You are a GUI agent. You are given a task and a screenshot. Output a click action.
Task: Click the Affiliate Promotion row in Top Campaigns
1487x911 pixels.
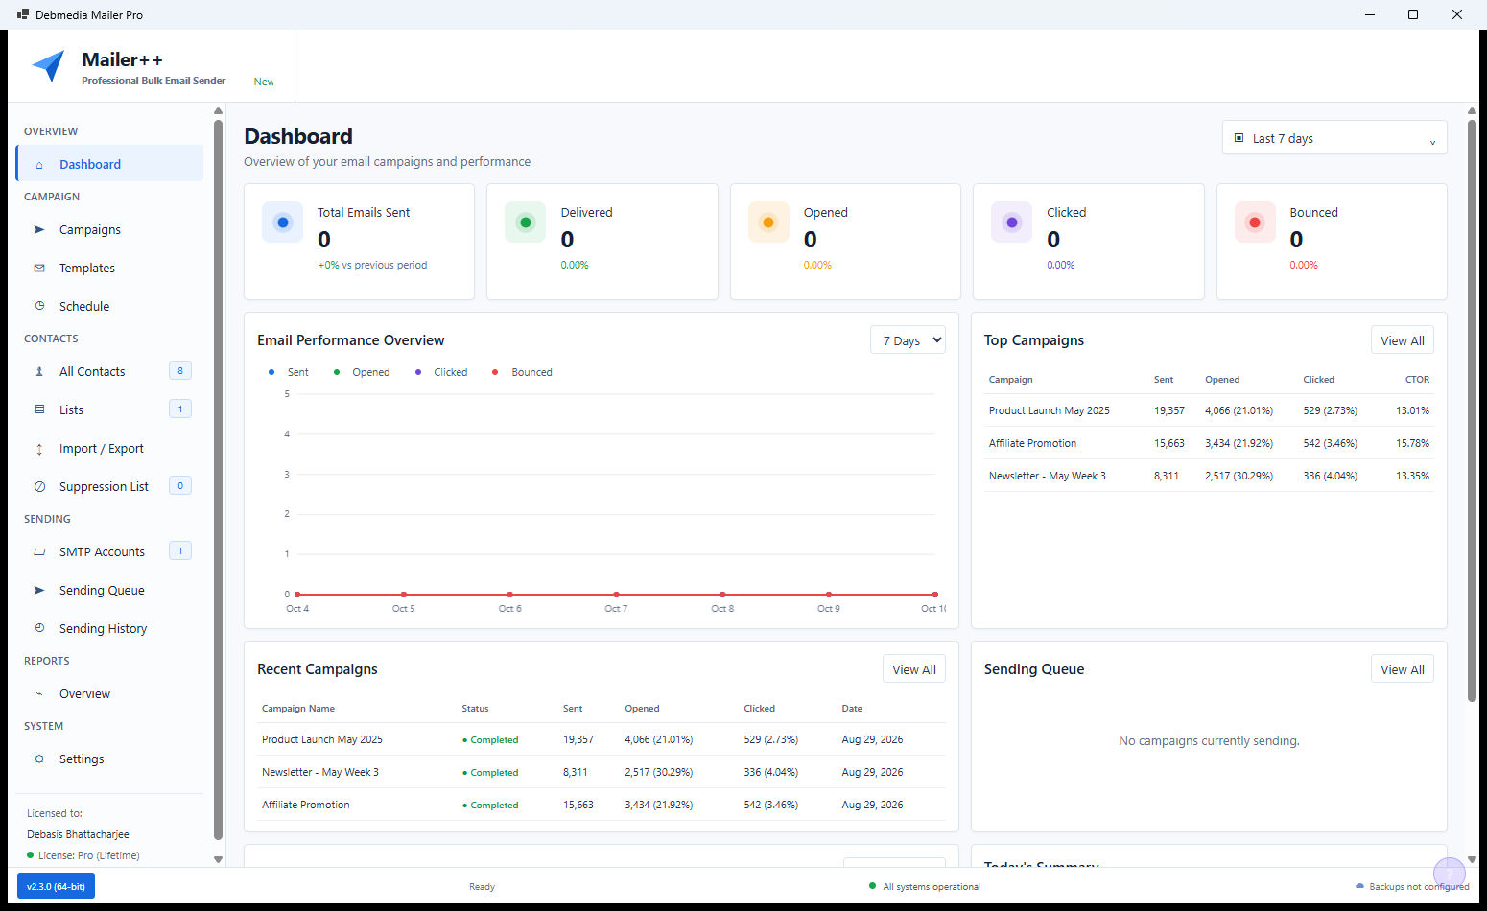point(1209,443)
